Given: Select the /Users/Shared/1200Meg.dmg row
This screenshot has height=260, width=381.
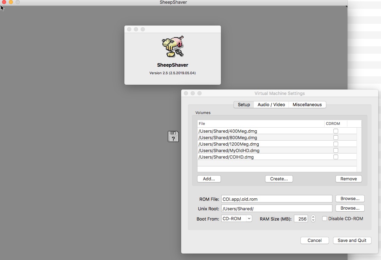Looking at the screenshot, I should click(x=277, y=144).
